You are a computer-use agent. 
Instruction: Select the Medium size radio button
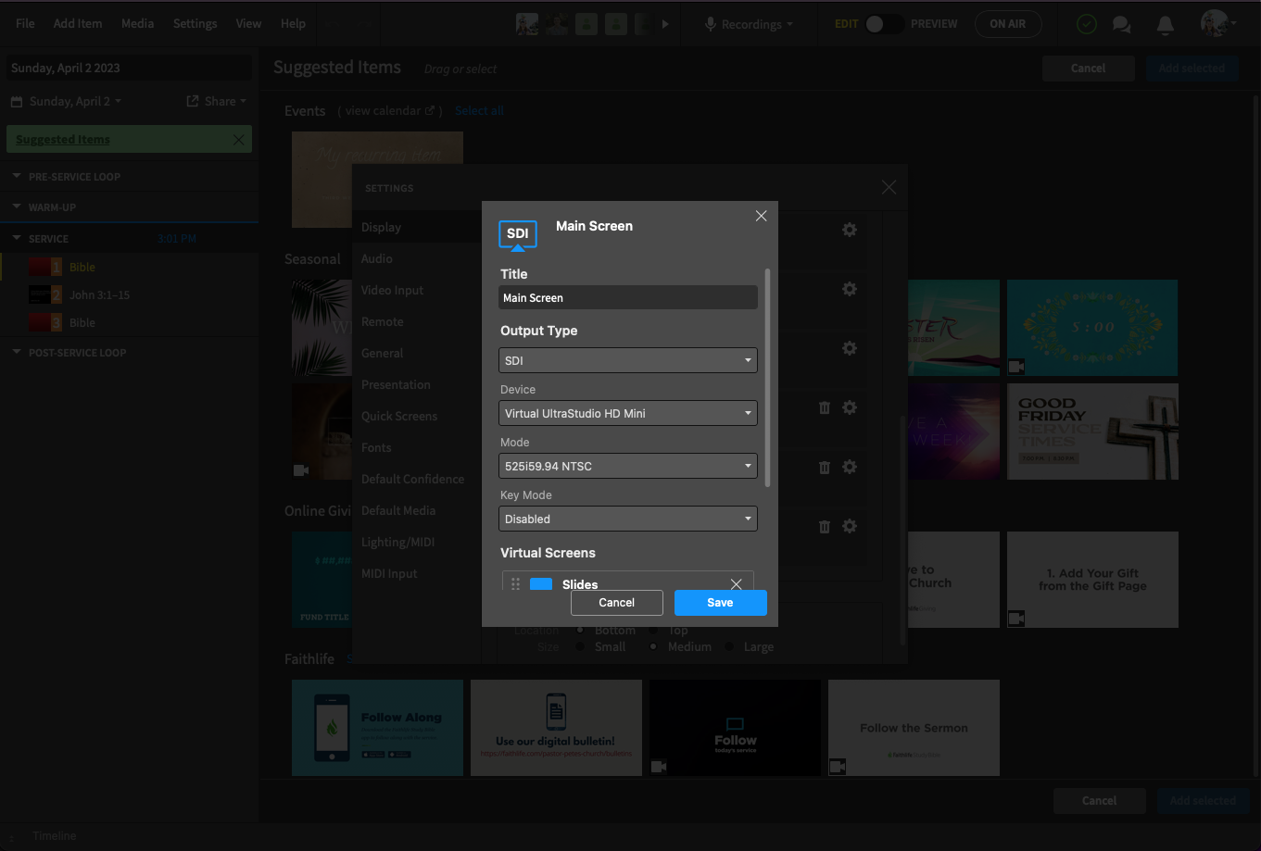tap(654, 646)
